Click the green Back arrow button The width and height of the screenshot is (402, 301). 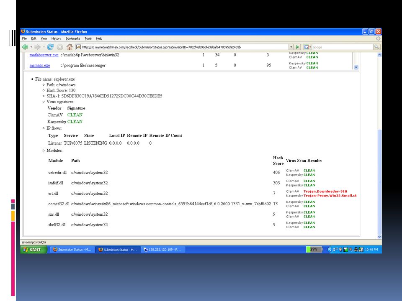[25, 47]
